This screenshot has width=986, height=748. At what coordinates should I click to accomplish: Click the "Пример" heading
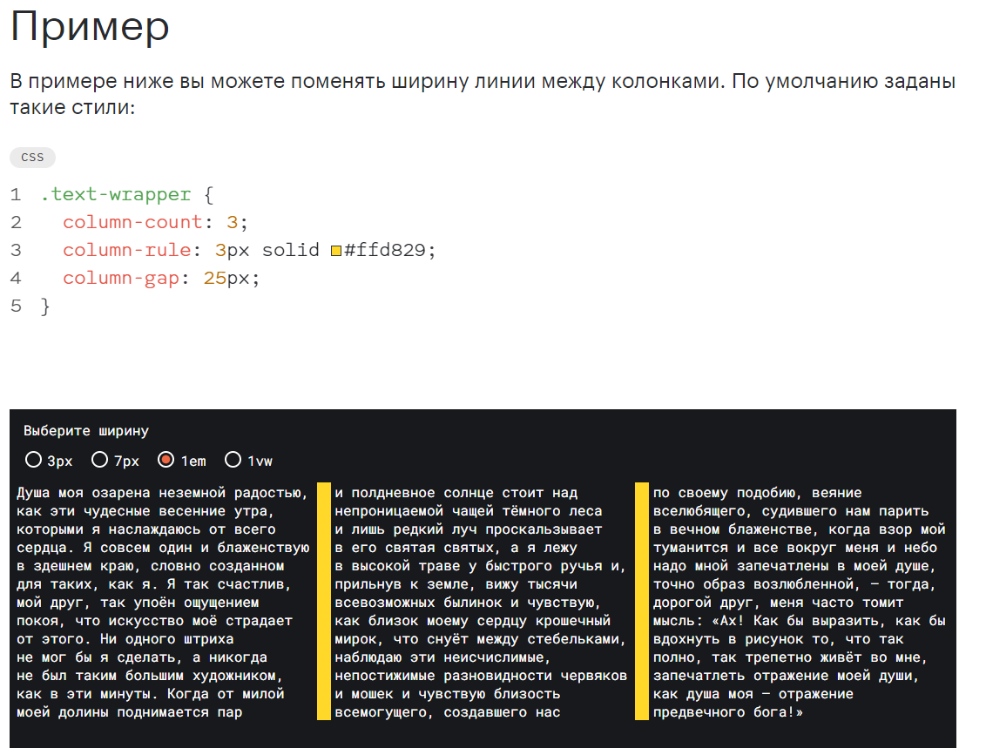(90, 28)
